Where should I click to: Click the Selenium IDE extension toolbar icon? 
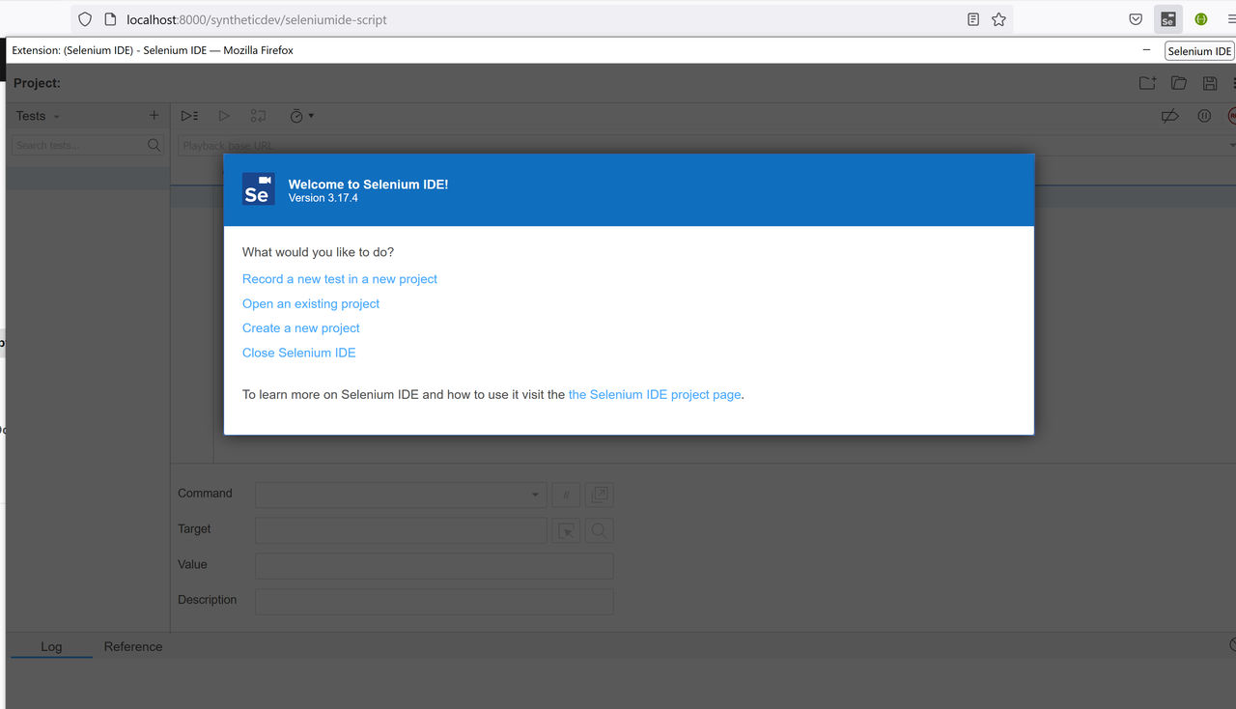(1168, 19)
